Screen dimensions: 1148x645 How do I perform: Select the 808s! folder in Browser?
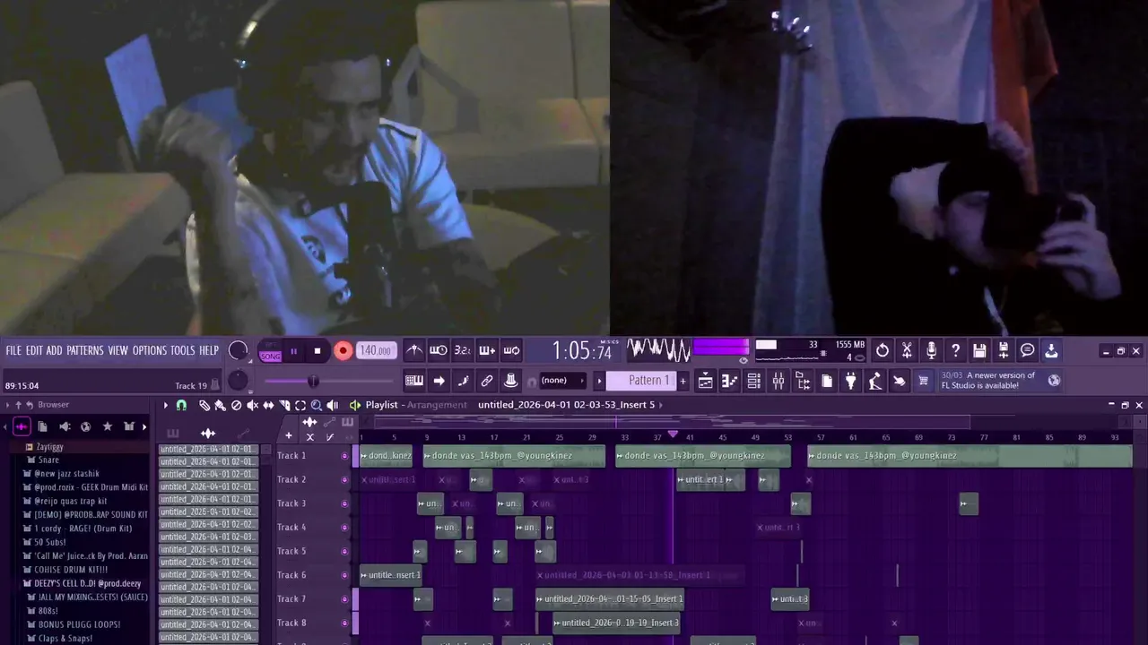[x=48, y=611]
